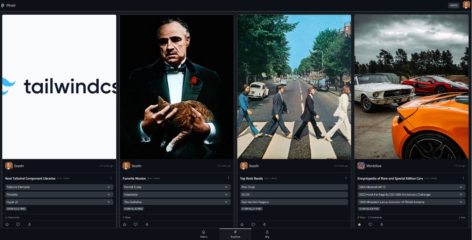
Task: Open the My tab
Action: click(267, 234)
